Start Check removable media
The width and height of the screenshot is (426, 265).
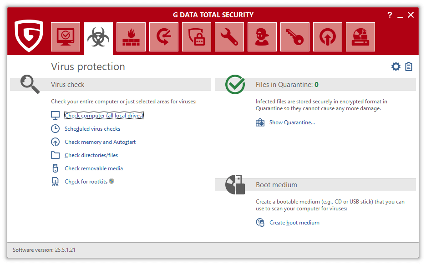94,168
